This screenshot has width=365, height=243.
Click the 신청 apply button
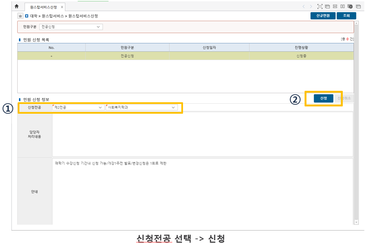point(323,98)
